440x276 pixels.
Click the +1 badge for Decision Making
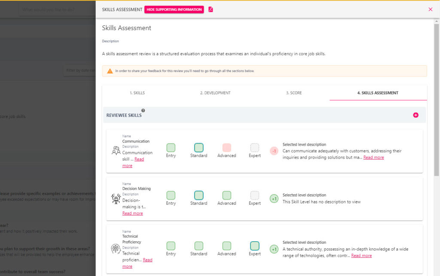pos(274,199)
